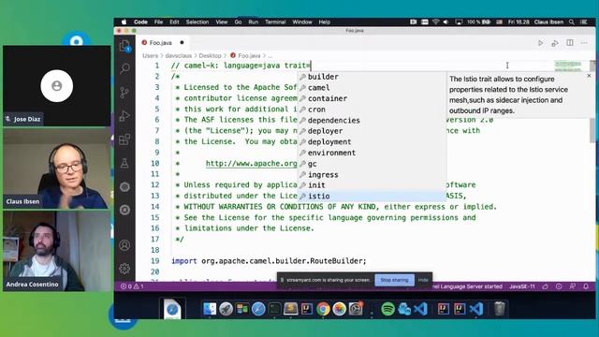Close the suggestion details panel
The height and width of the screenshot is (337, 599).
click(589, 76)
